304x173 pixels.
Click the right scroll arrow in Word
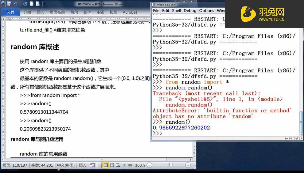click(x=191, y=160)
